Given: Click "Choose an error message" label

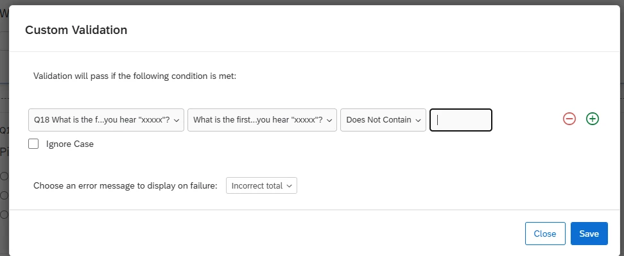Looking at the screenshot, I should tap(125, 185).
